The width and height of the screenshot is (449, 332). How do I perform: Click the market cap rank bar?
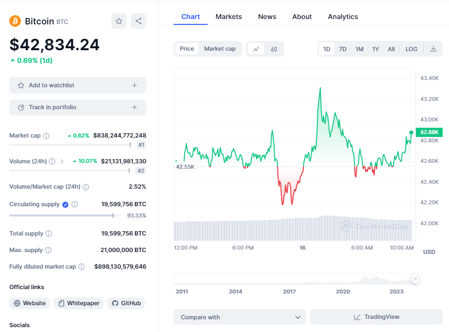pyautogui.click(x=70, y=145)
